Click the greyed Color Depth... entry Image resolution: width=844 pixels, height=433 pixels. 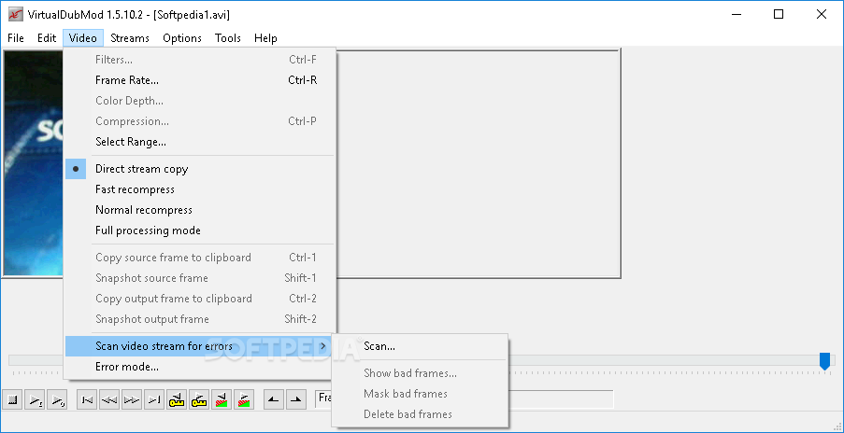coord(200,101)
